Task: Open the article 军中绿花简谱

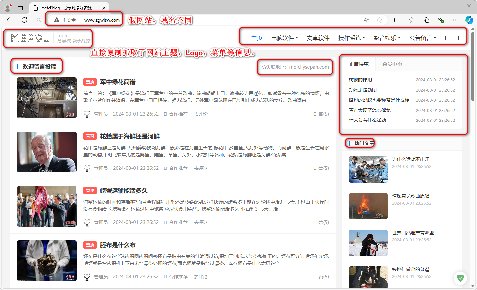Action: coord(118,82)
